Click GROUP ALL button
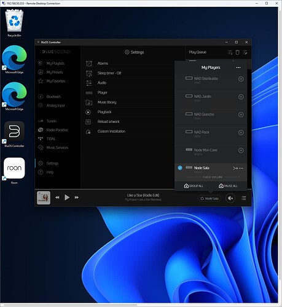The height and width of the screenshot is (307, 282). [x=194, y=186]
